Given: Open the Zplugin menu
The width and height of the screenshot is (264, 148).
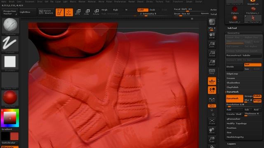Looking at the screenshot, I should [189, 2].
